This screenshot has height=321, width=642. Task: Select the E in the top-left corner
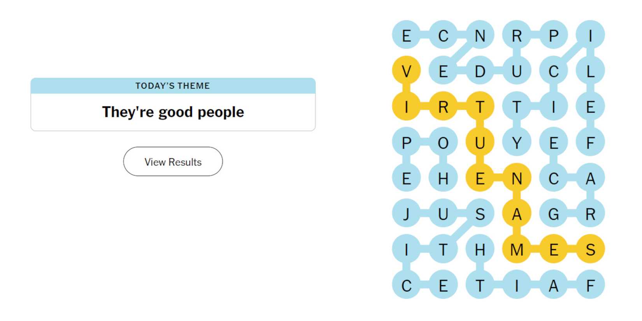(407, 36)
